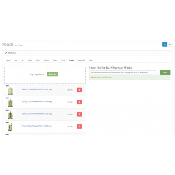
Task: Click the back arrow icon button
Action: click(170, 44)
